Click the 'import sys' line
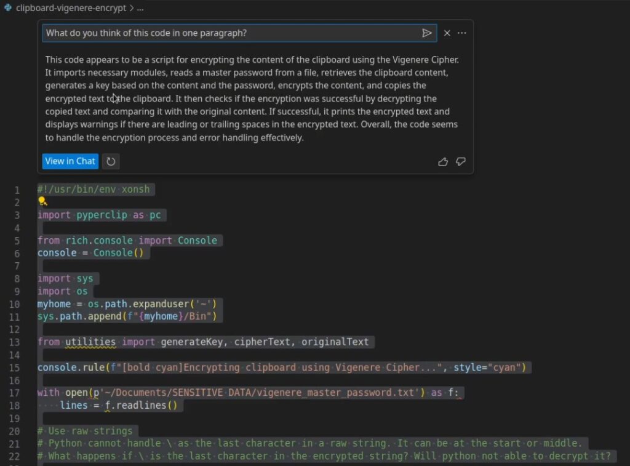This screenshot has width=630, height=466. (x=65, y=278)
